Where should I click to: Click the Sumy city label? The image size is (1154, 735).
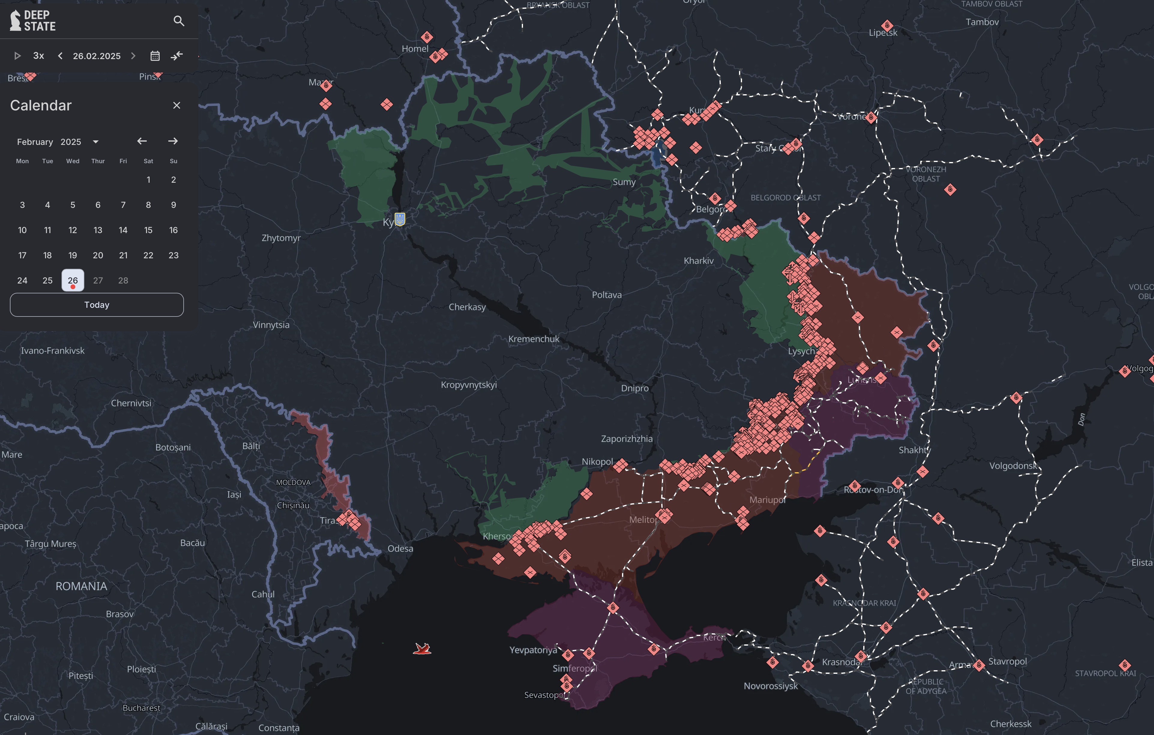(624, 182)
